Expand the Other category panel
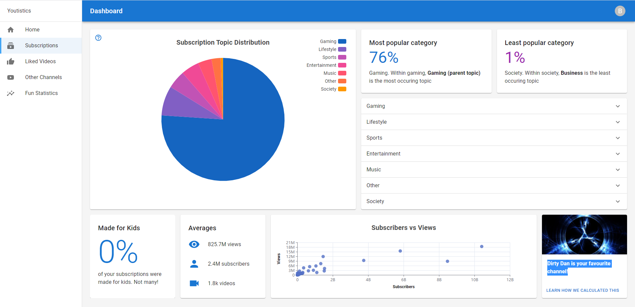The image size is (635, 307). pos(494,186)
